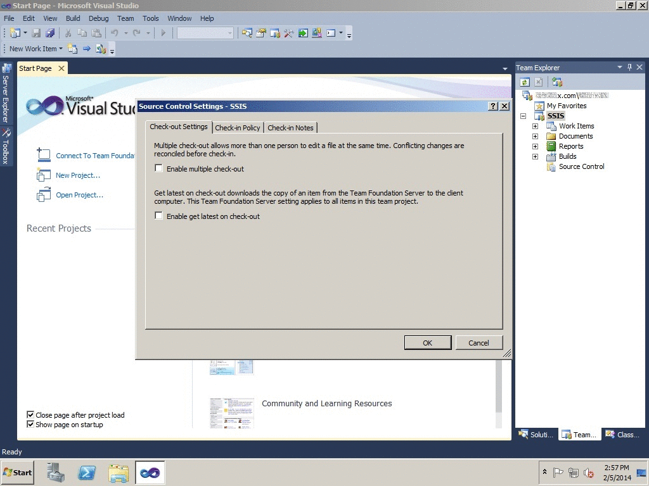The image size is (649, 486).
Task: Expand the Reports node
Action: 535,146
